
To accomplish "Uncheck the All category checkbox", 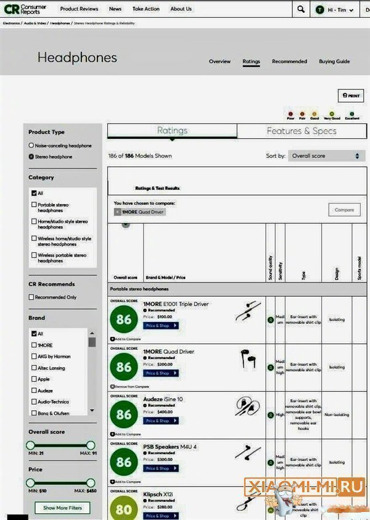I will click(x=34, y=193).
